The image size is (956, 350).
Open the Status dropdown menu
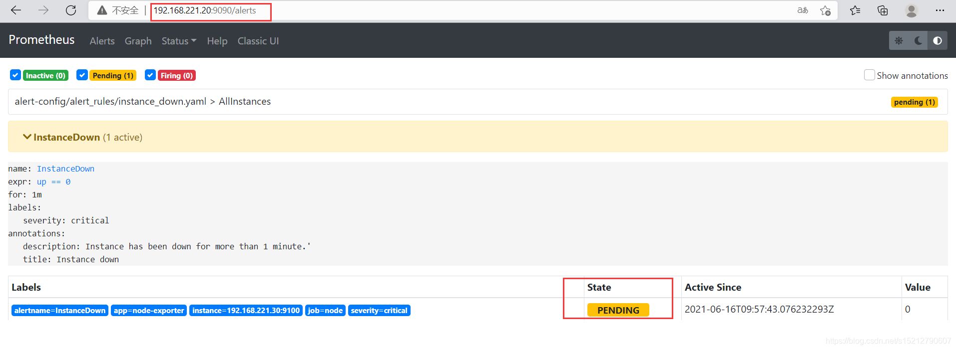179,41
